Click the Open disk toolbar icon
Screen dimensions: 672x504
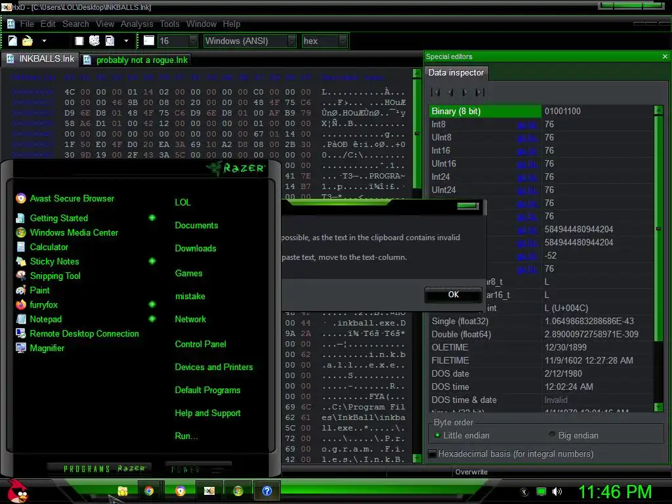[x=94, y=41]
